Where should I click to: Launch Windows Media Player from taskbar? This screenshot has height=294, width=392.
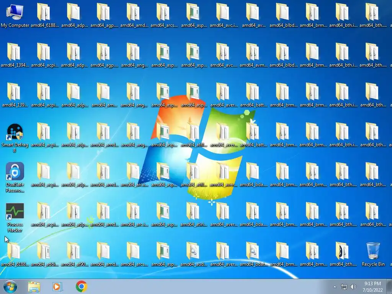coord(57,286)
